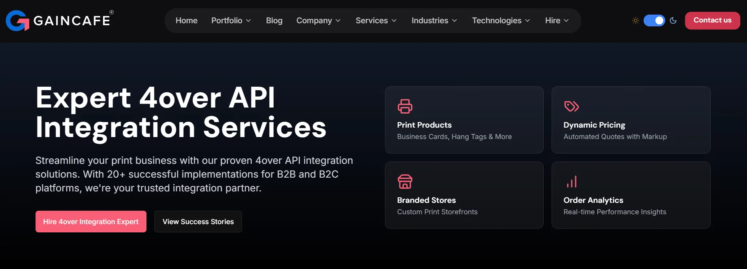
Task: Click the sun light-mode icon
Action: click(x=636, y=20)
